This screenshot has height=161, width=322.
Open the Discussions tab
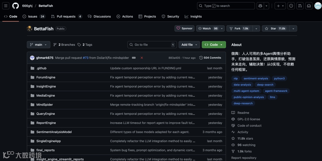(99, 16)
